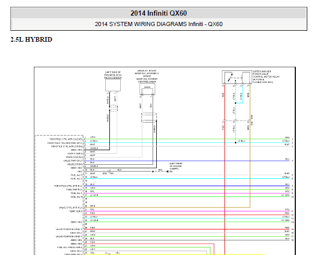Click the "THROTTLE CTRL MTR (OPEN)" pin label
The height and width of the screenshot is (255, 313).
pos(67,147)
